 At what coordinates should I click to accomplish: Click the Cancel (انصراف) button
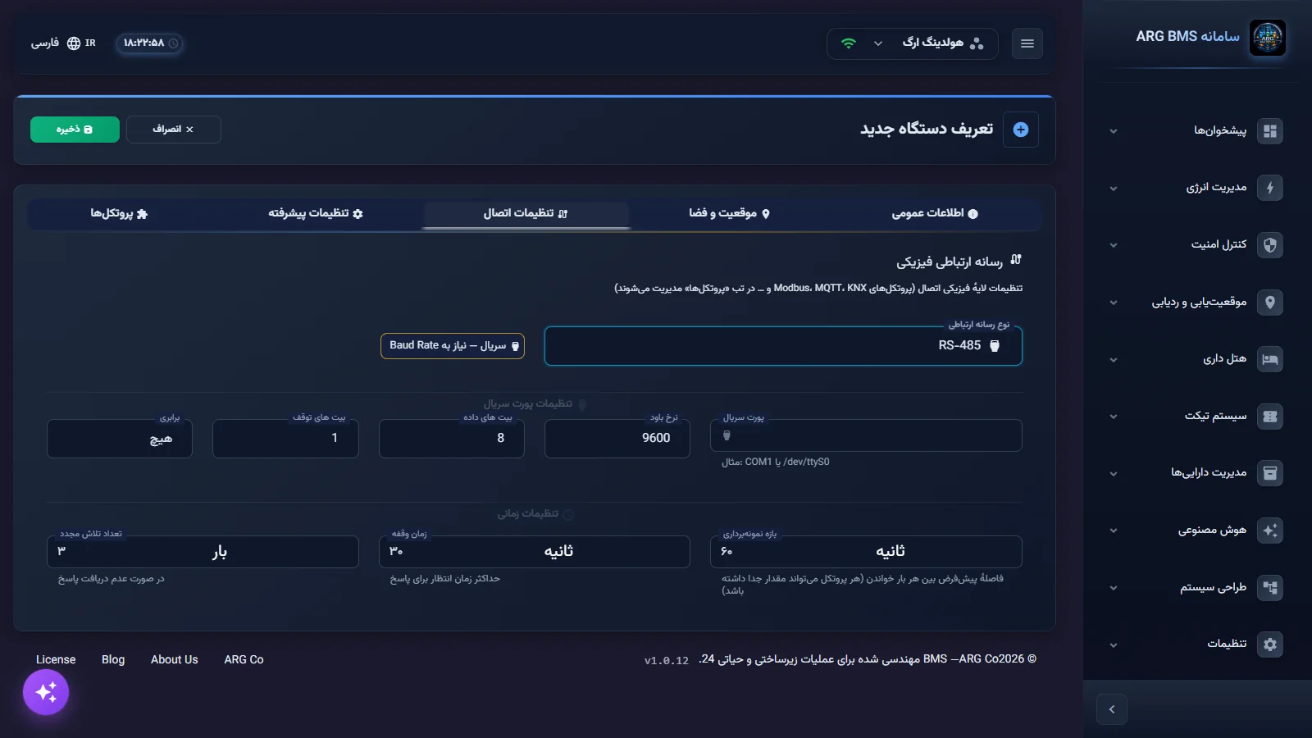click(173, 130)
